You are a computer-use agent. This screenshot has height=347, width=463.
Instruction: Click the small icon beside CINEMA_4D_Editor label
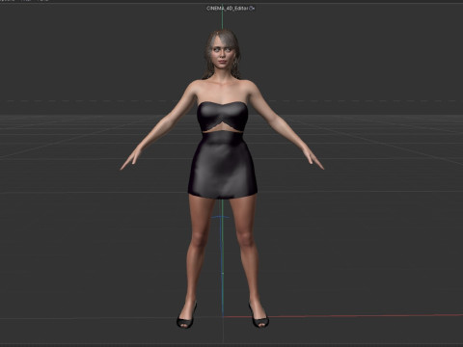click(253, 8)
